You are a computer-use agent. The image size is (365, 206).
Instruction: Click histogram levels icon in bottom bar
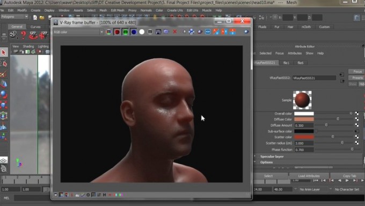click(x=77, y=195)
